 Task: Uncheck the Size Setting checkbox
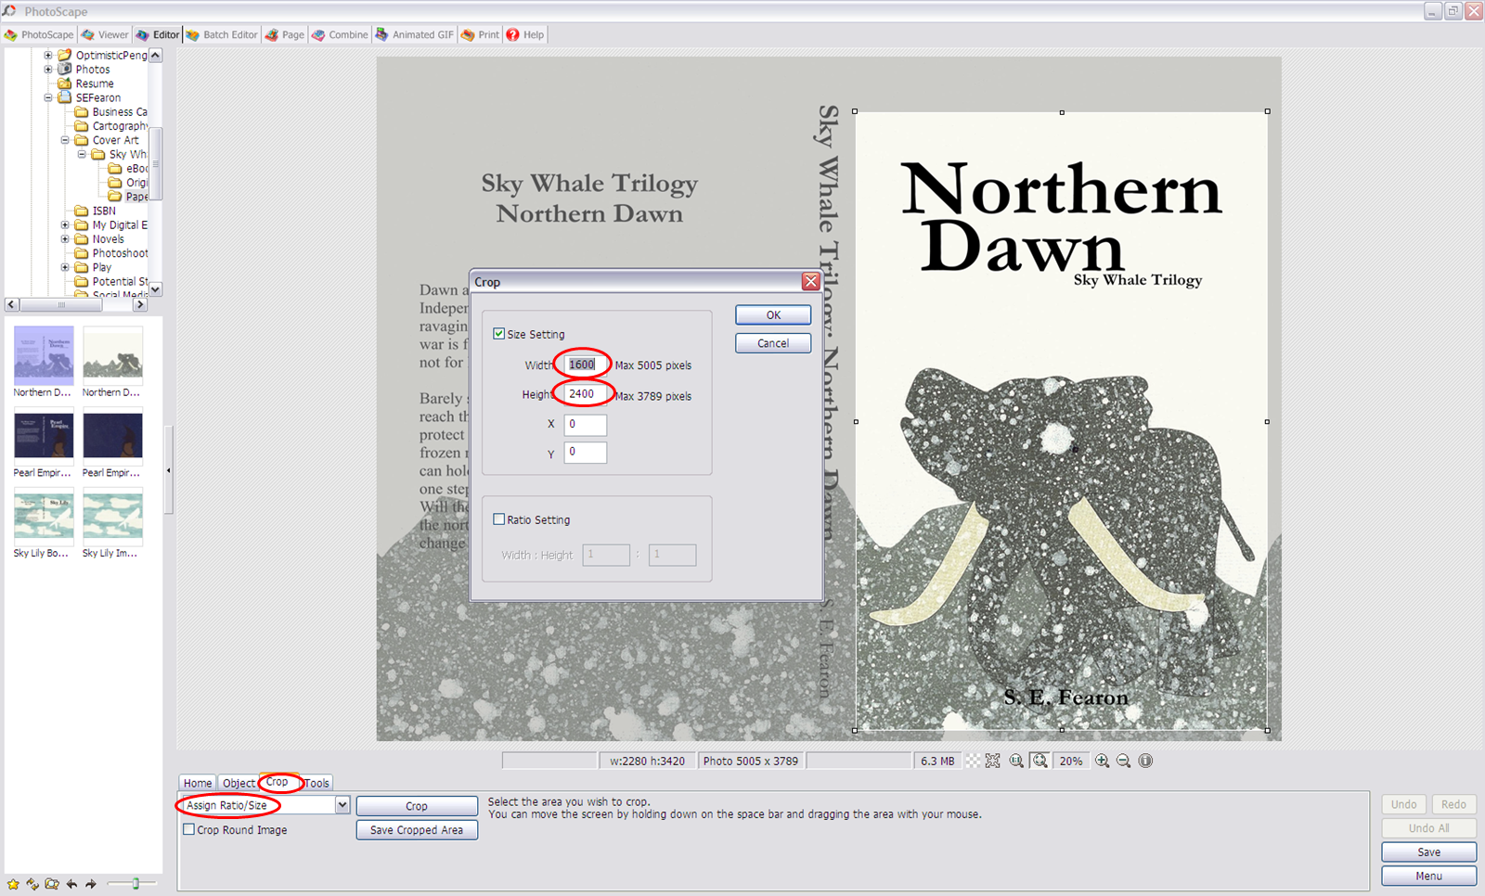(x=499, y=333)
